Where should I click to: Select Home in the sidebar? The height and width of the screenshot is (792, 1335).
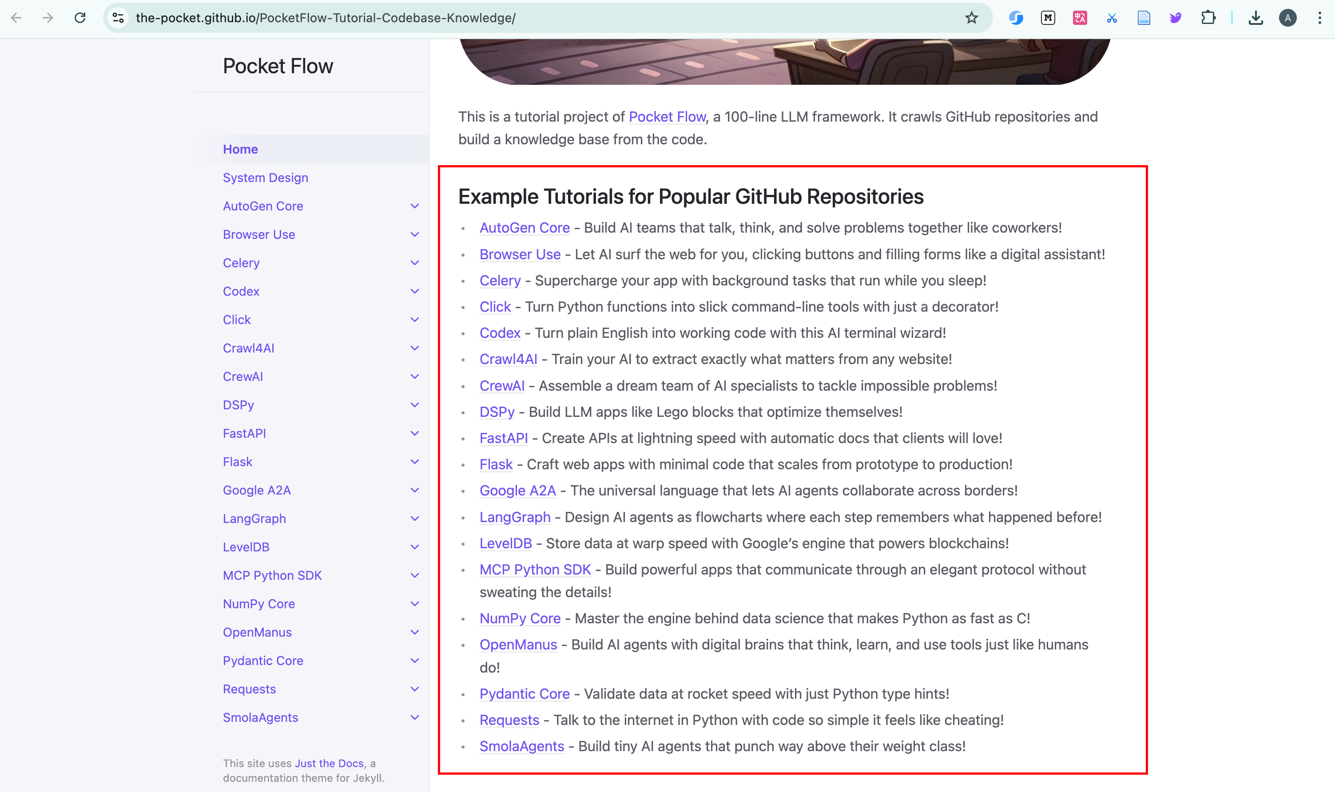pos(240,150)
